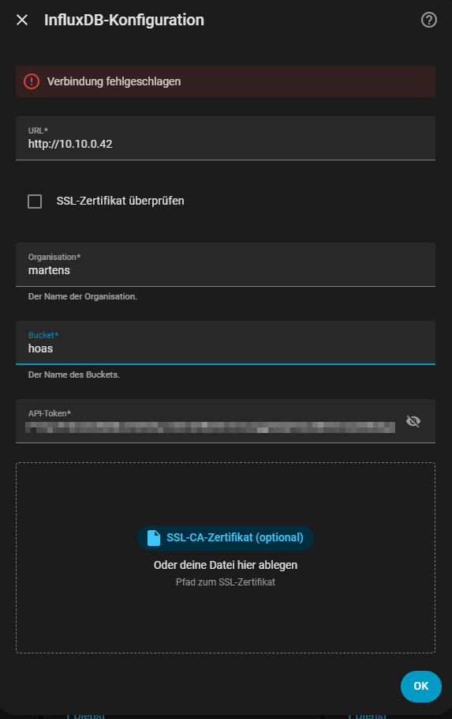Click the SSL-CA-Zertifikat (optional) upload button
This screenshot has height=719, width=452.
[x=226, y=538]
